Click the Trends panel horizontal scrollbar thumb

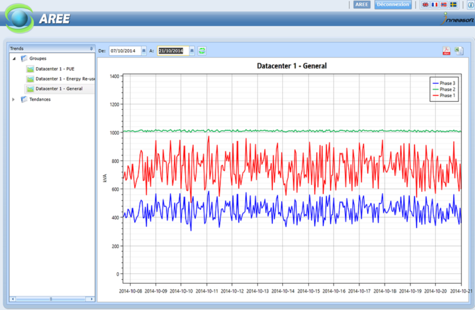pyautogui.click(x=51, y=299)
